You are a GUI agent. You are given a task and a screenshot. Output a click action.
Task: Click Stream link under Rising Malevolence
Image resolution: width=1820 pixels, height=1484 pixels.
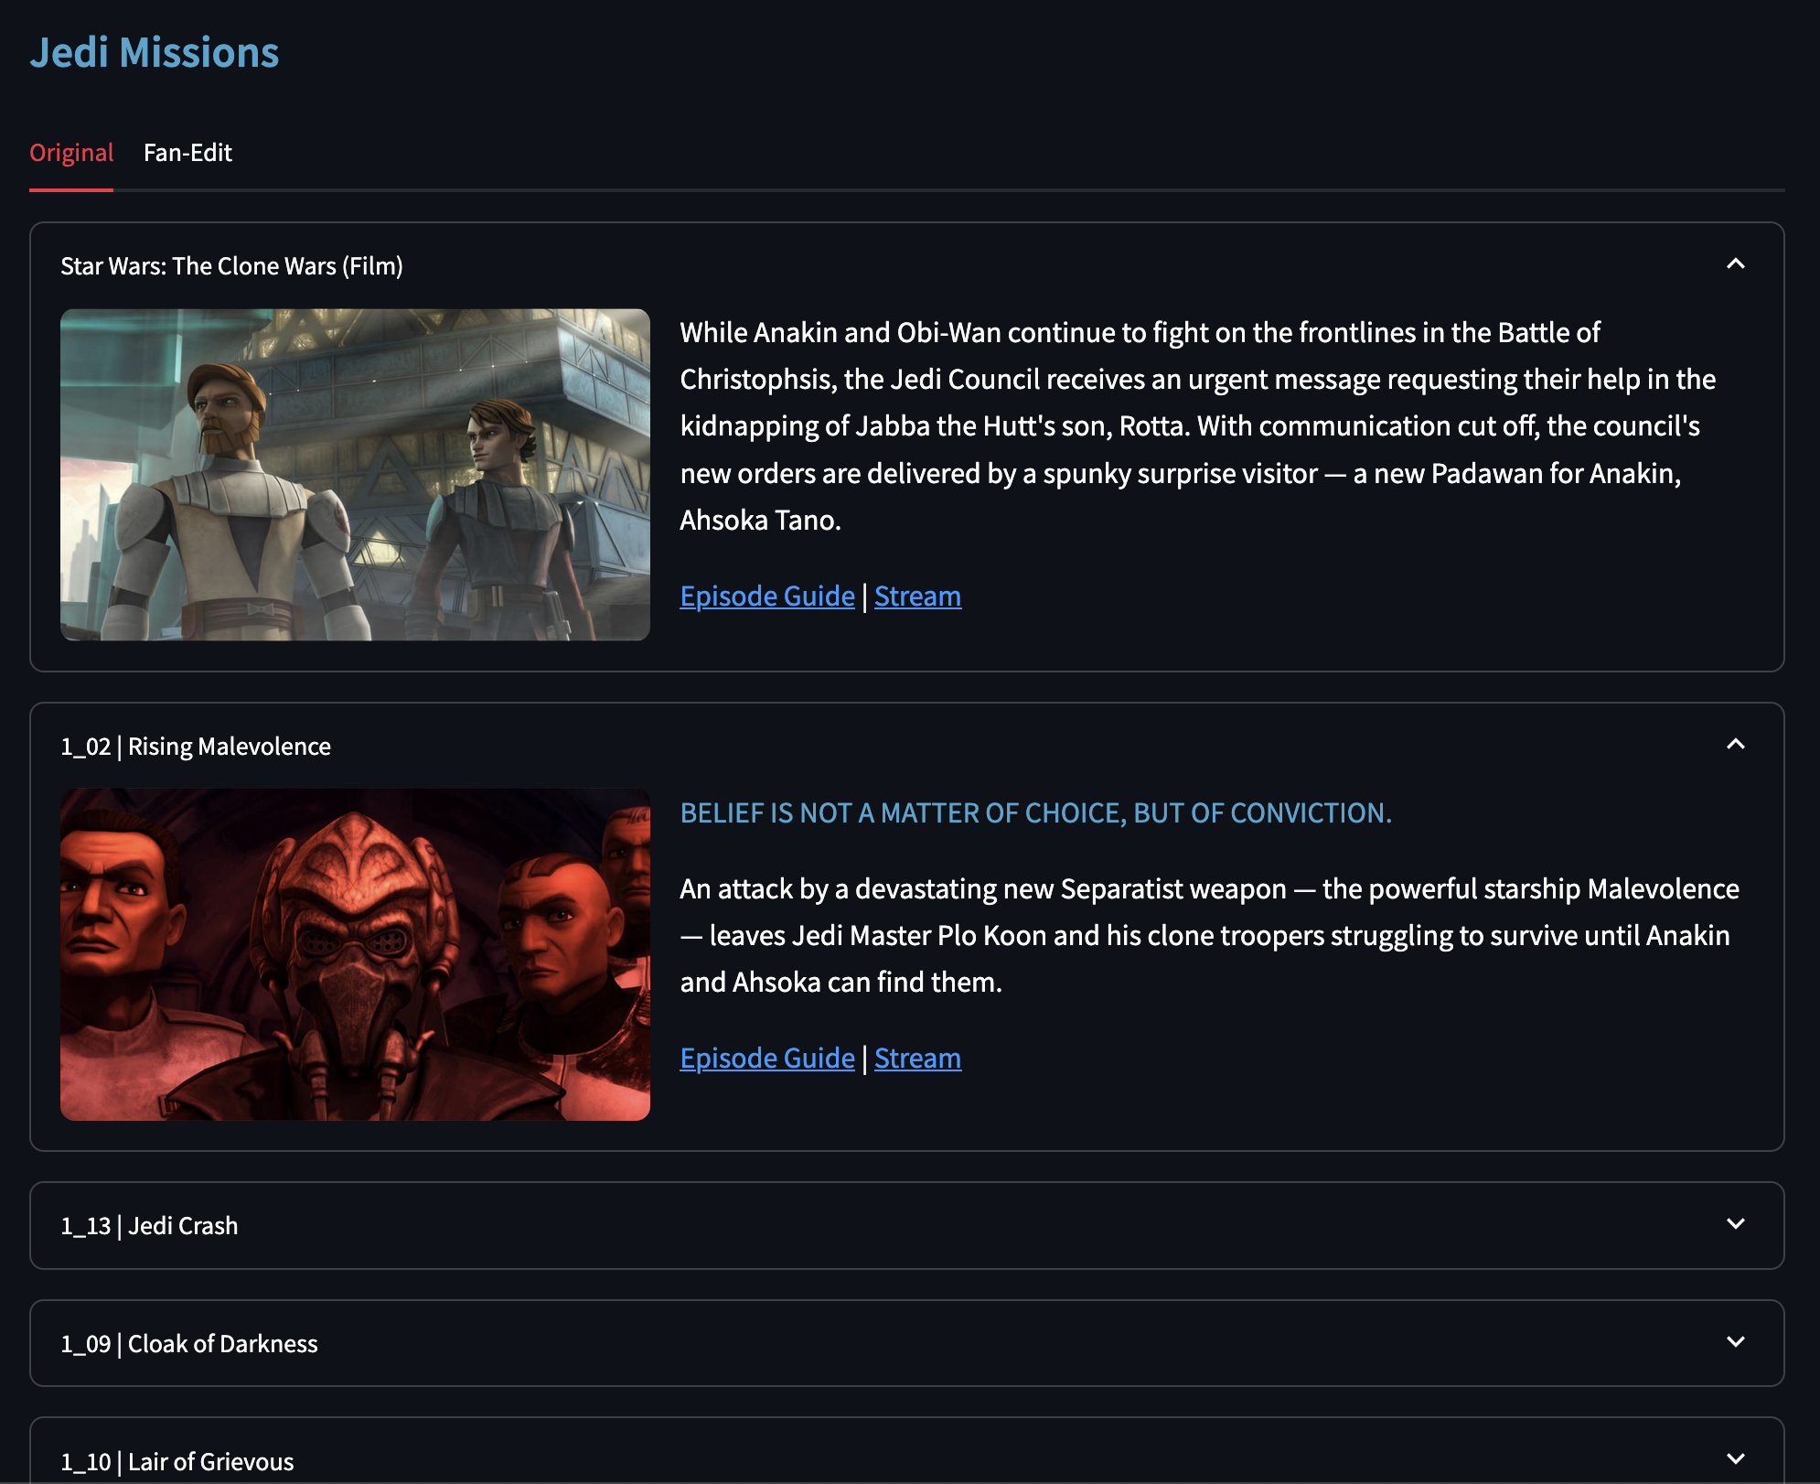[917, 1059]
